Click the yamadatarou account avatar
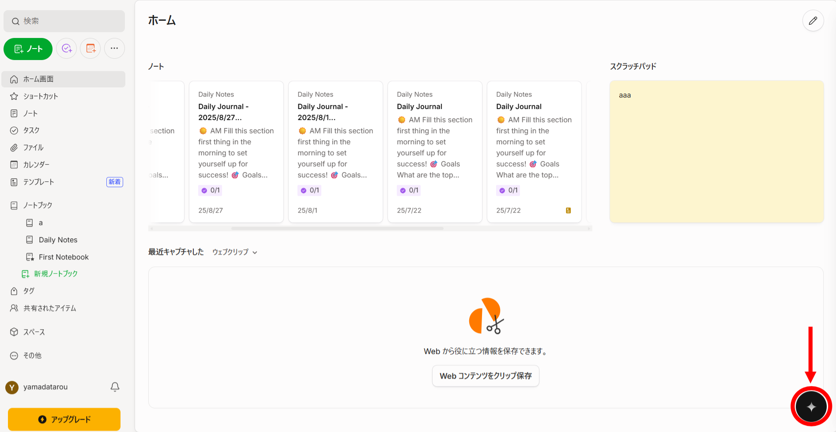Screen dimensions: 836x432 11,387
